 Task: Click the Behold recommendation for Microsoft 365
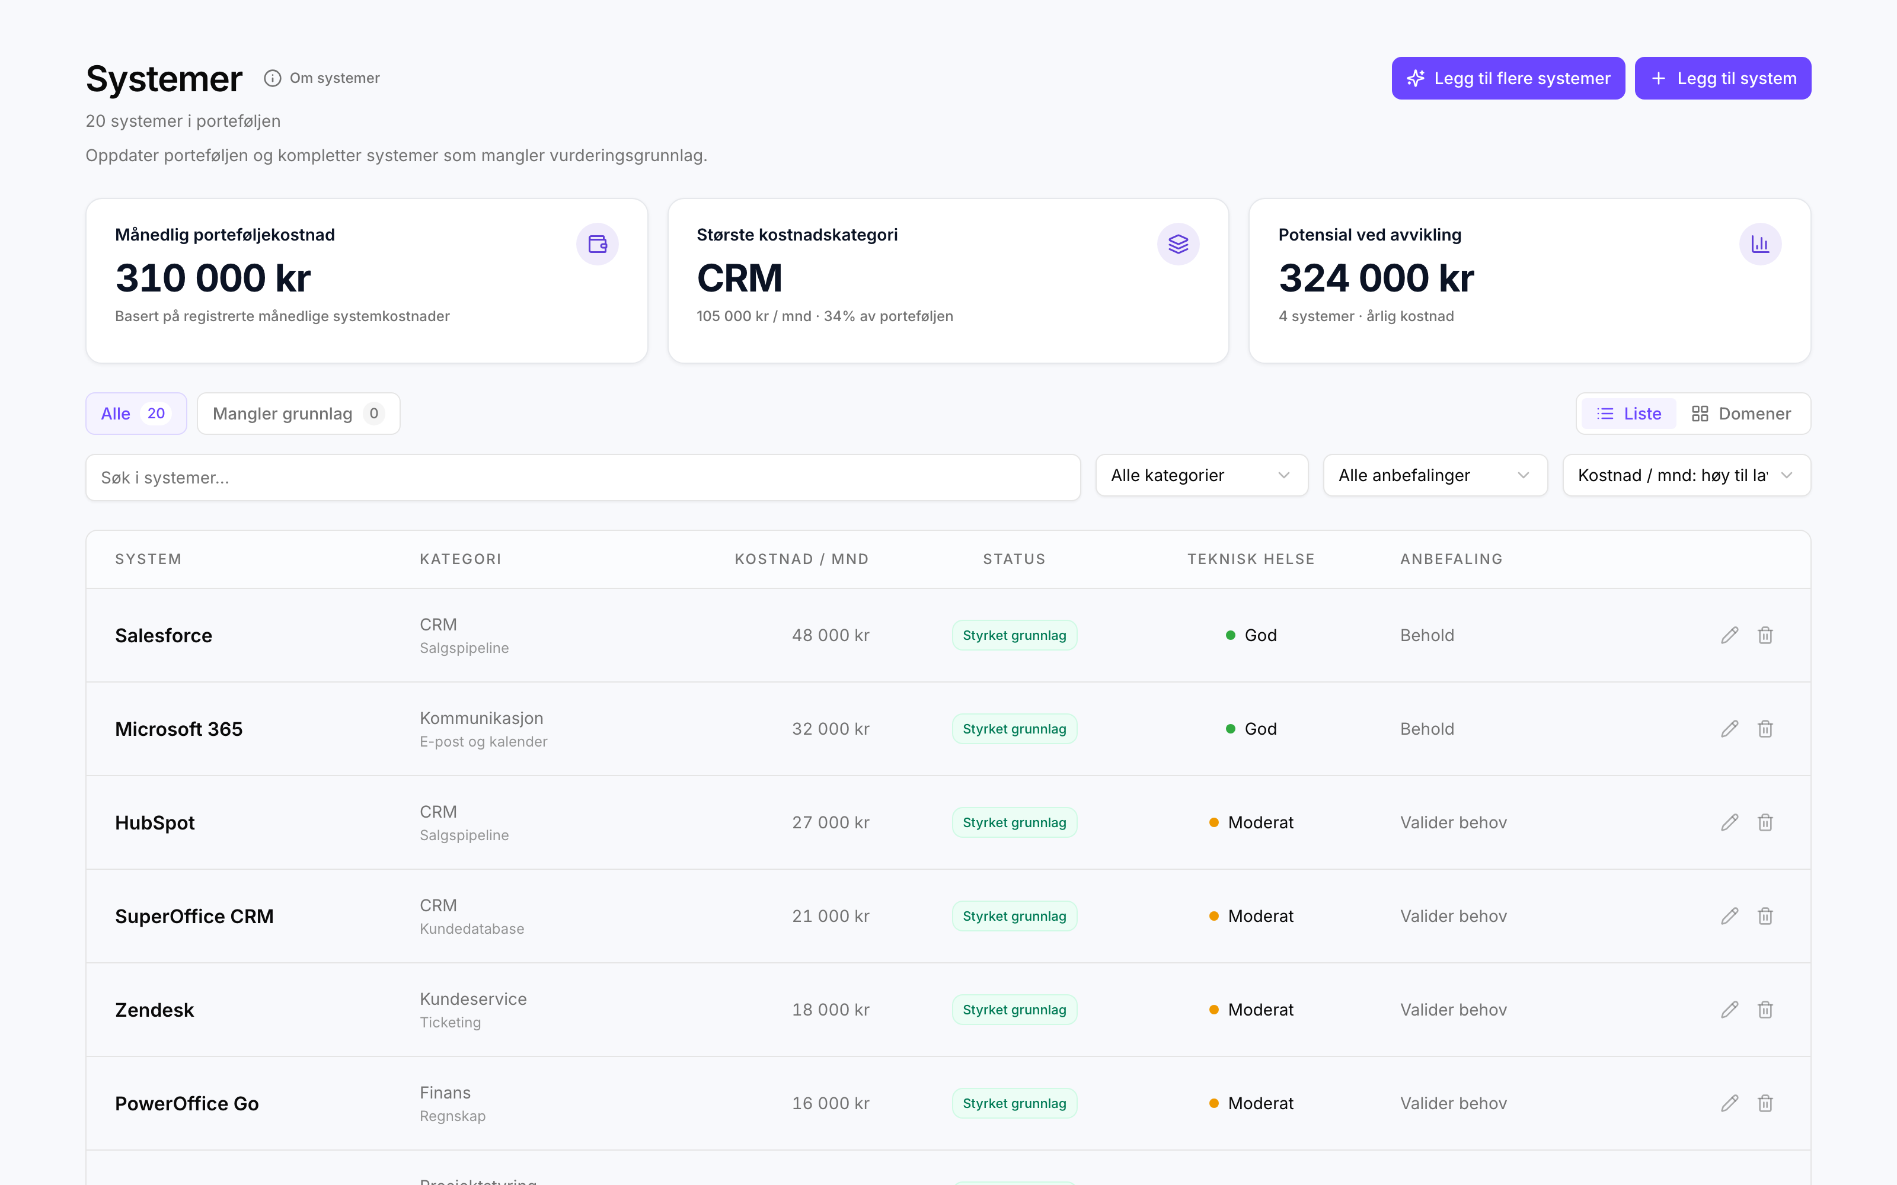tap(1427, 729)
